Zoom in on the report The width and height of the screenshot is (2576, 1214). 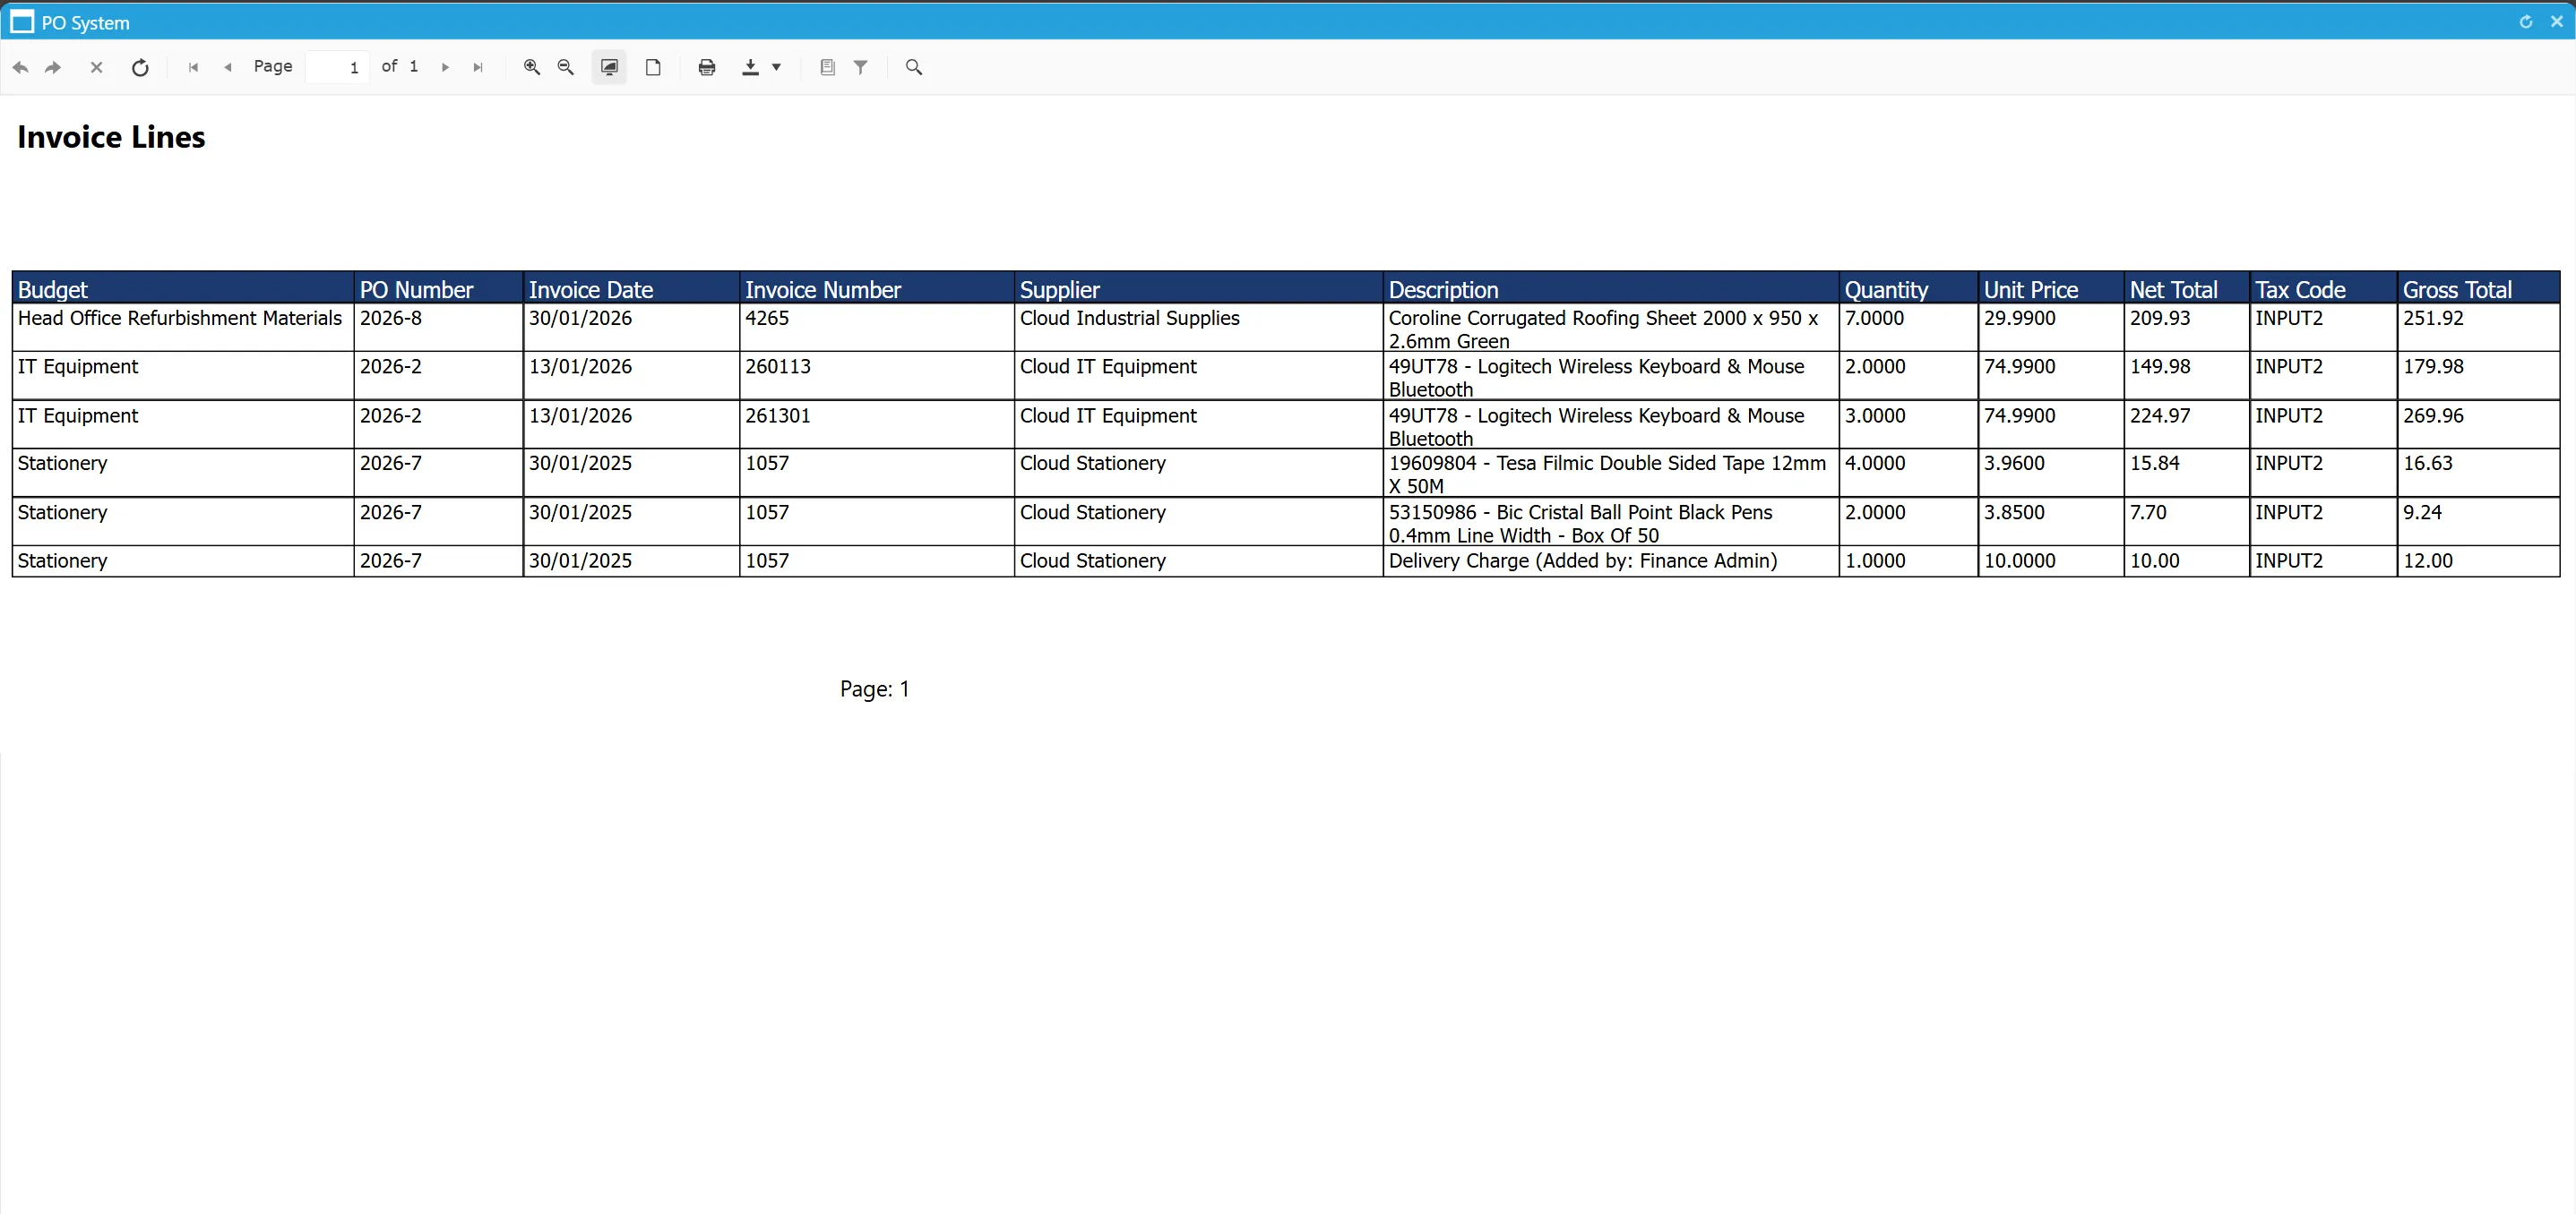point(532,67)
